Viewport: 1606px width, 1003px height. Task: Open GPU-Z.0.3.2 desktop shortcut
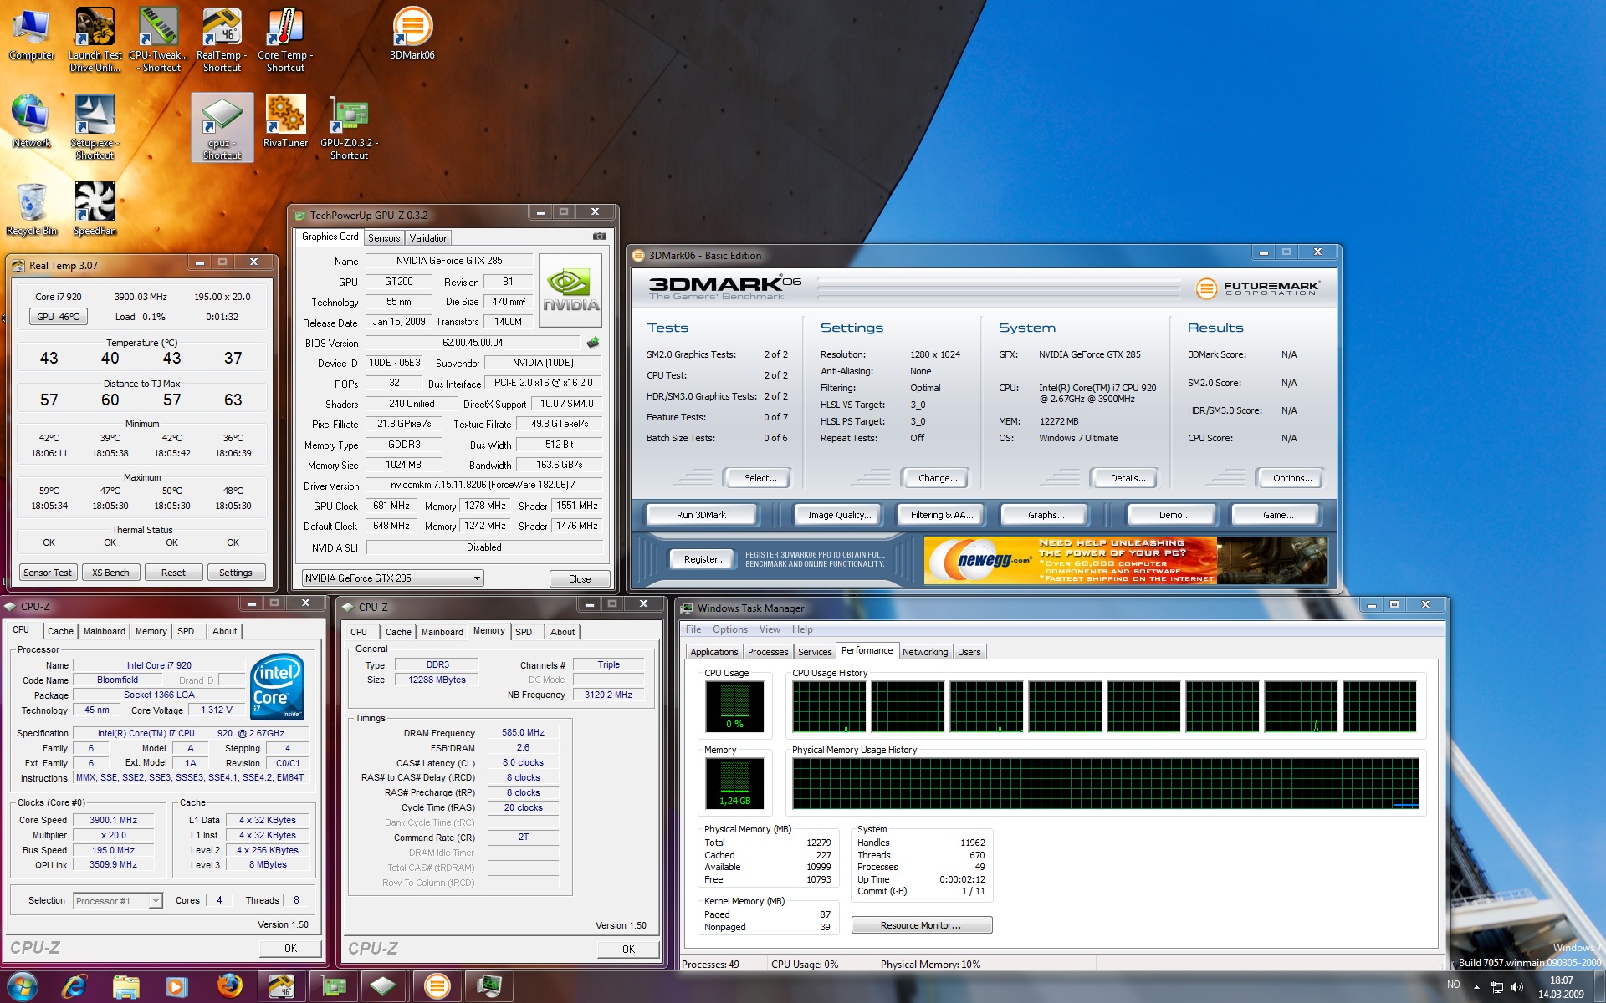(x=349, y=127)
